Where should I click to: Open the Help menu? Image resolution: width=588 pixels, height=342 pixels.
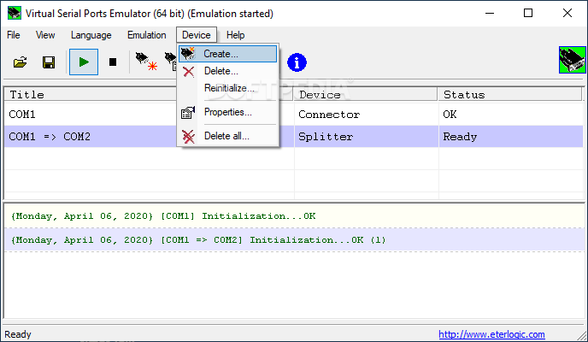click(x=236, y=35)
